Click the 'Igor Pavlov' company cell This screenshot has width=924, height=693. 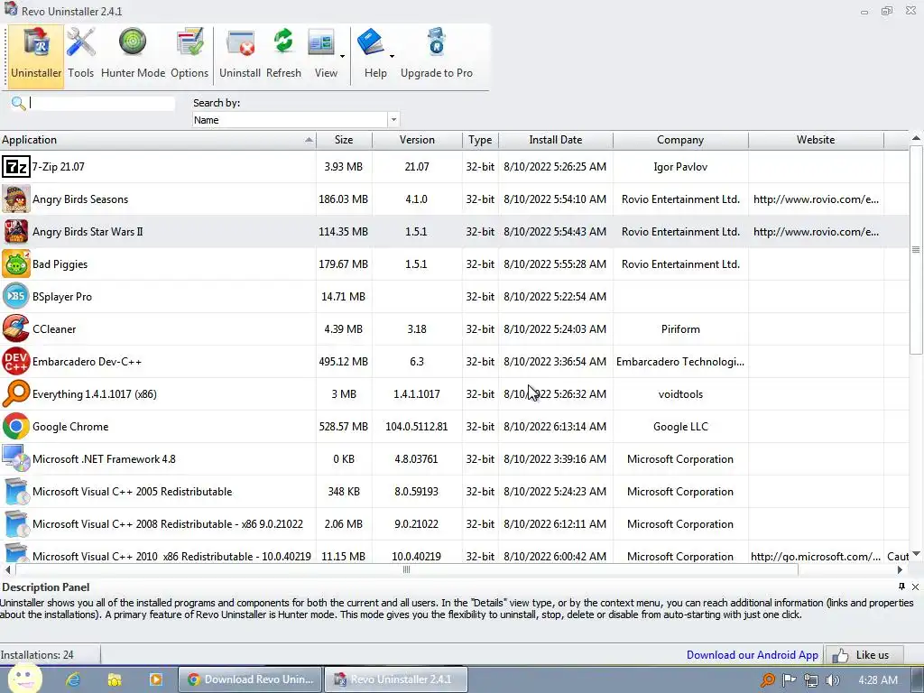coord(680,167)
